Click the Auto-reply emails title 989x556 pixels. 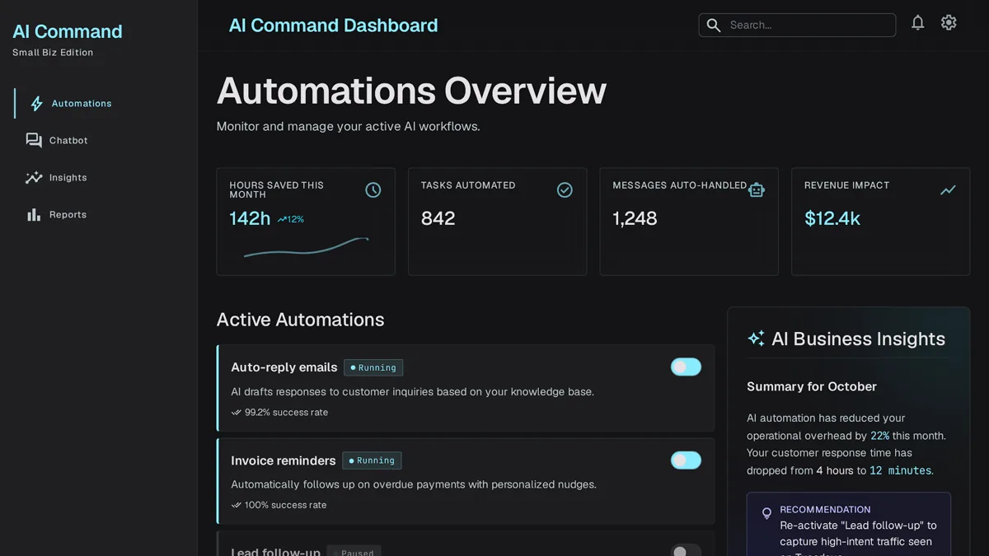coord(284,367)
